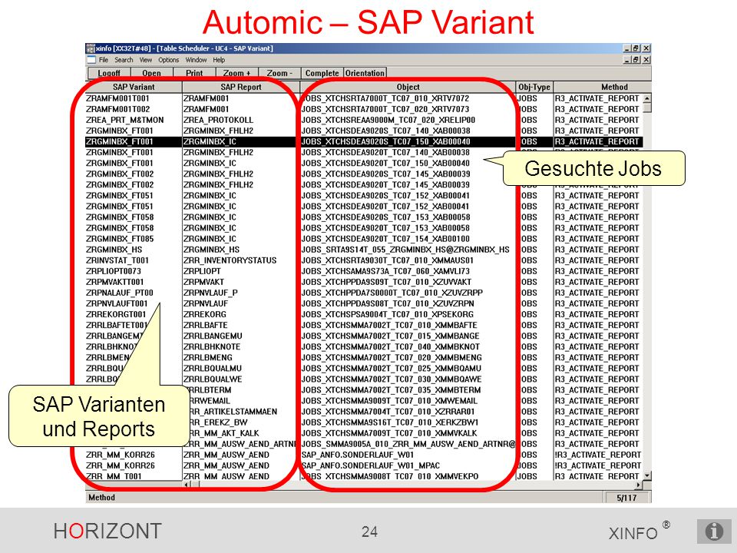The width and height of the screenshot is (737, 553).
Task: Select variant ZRINVSTAT_T001
Action: (x=117, y=260)
